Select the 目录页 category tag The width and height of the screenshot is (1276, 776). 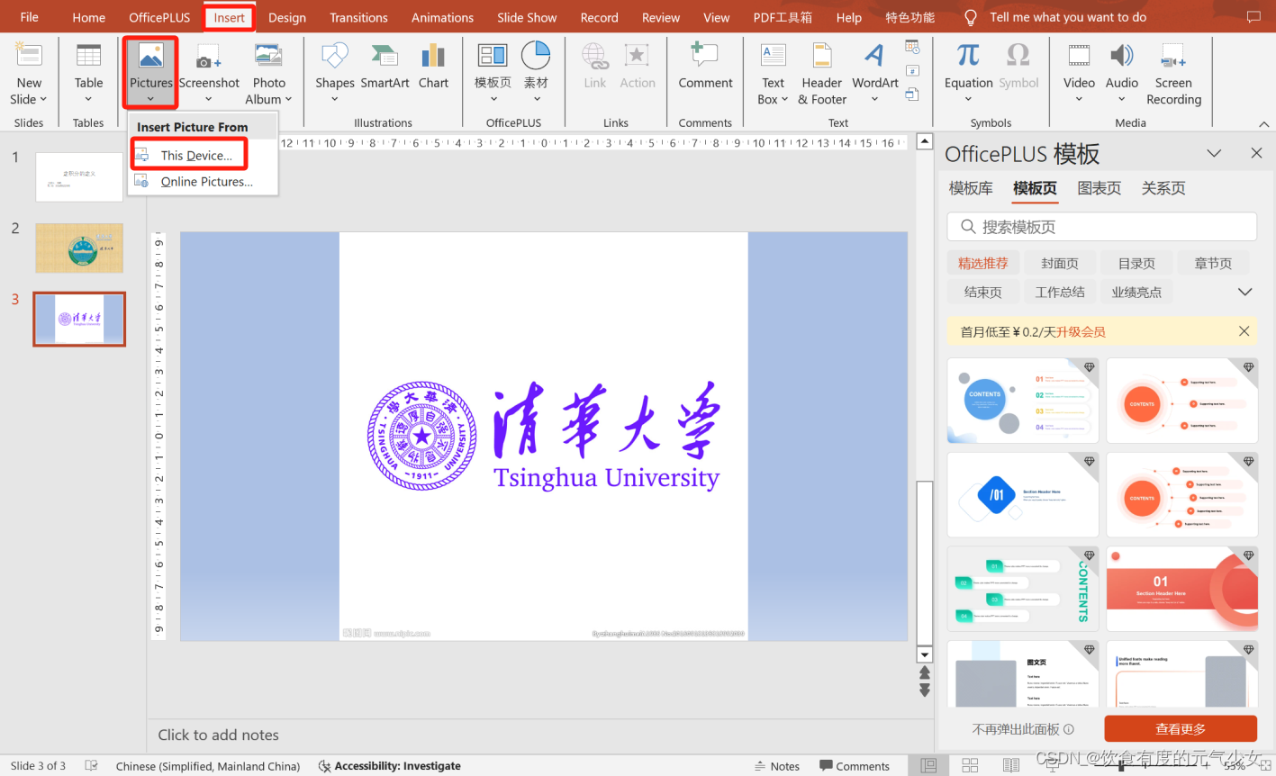1136,263
